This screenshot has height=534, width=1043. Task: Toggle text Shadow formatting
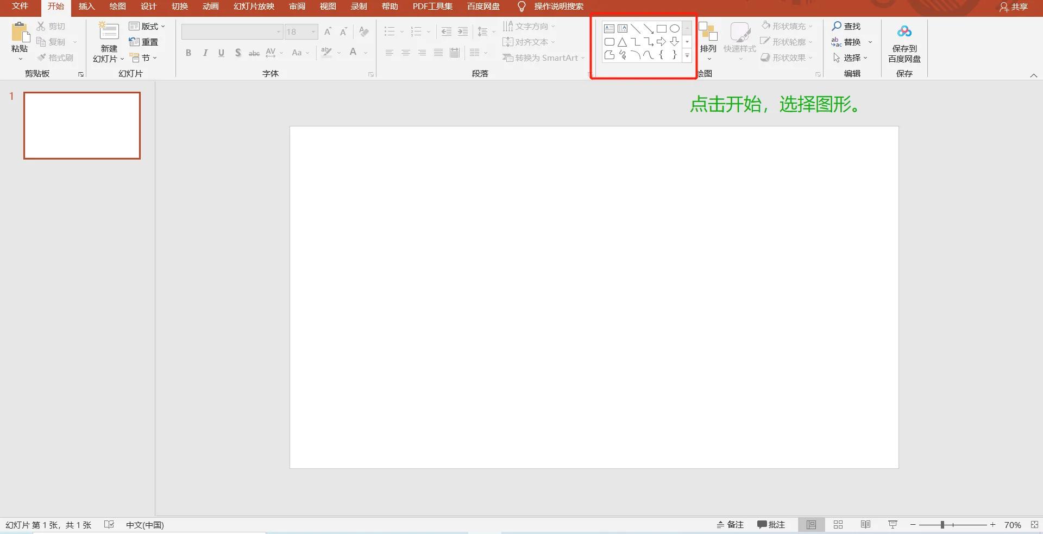pos(238,53)
